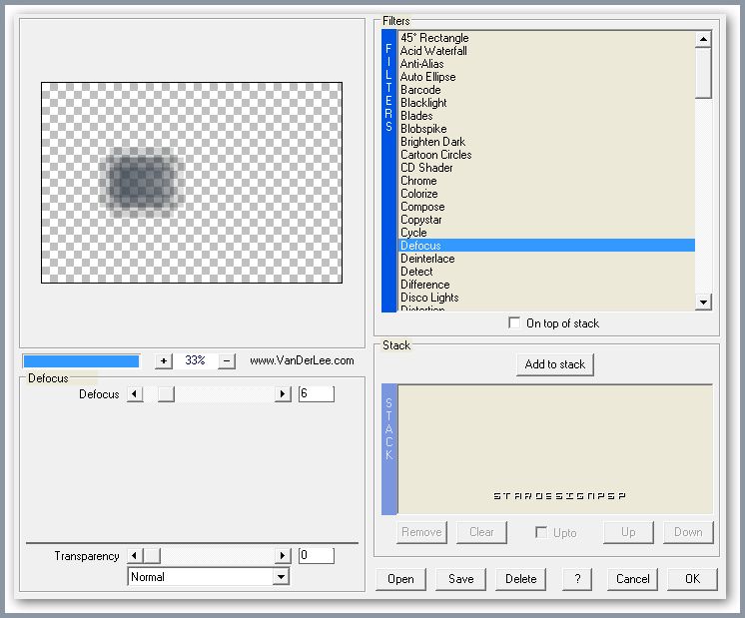The image size is (745, 618).
Task: Click the Defocus value input field
Action: pyautogui.click(x=316, y=394)
